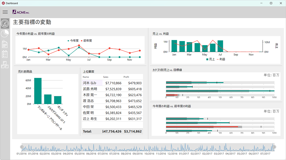Screen dimensions: 286x160
Task: Click the 売れ筋商品 panel title
Action: point(25,71)
